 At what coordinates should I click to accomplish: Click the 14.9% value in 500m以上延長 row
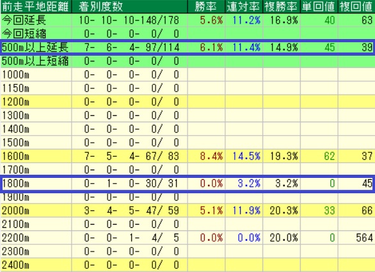(x=284, y=47)
